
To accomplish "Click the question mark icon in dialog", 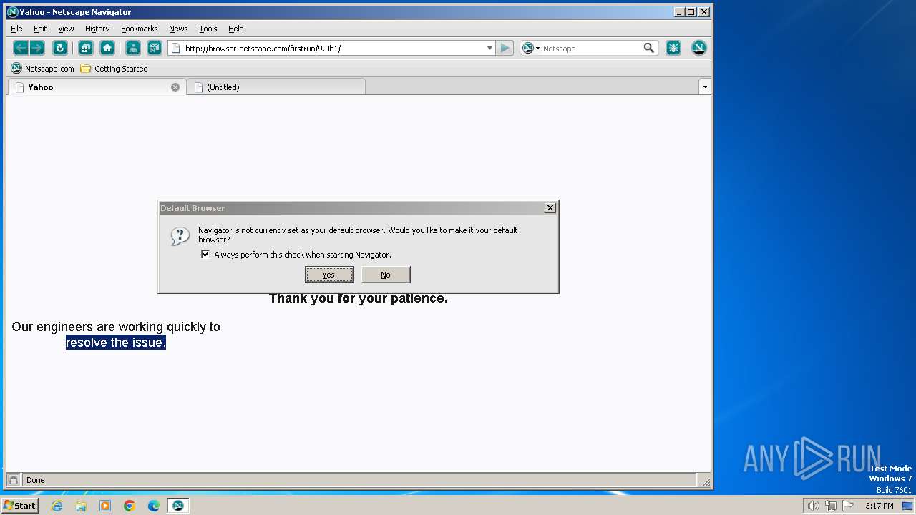I will tap(180, 236).
